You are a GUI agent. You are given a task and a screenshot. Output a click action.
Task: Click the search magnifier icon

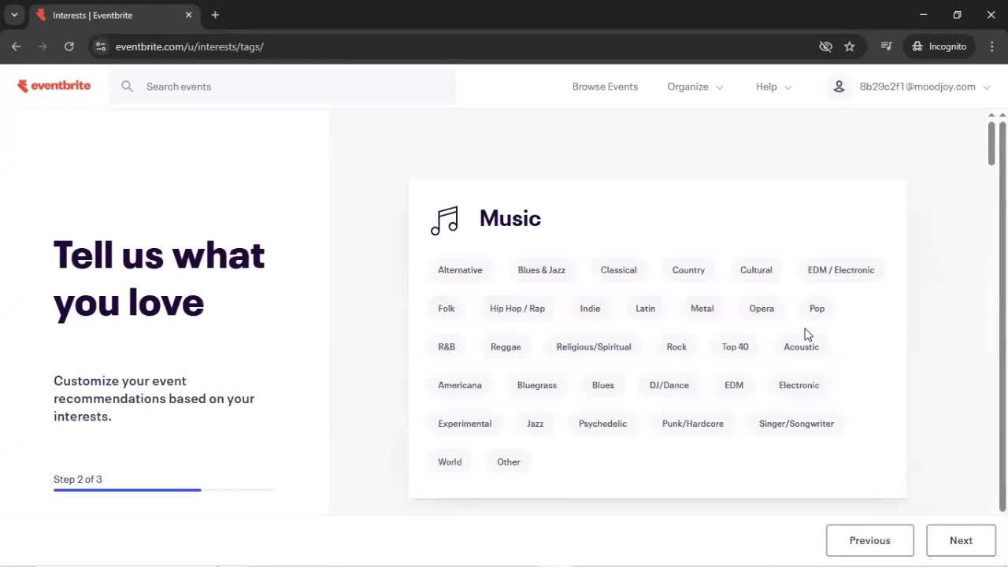click(127, 87)
